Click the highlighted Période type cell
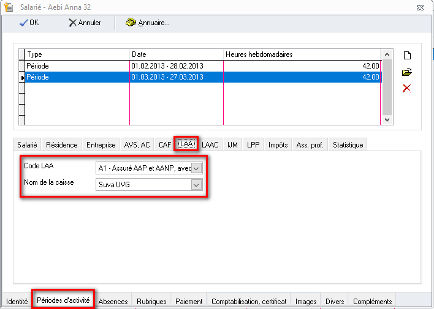Screen dimensions: 434x309 click(x=77, y=77)
